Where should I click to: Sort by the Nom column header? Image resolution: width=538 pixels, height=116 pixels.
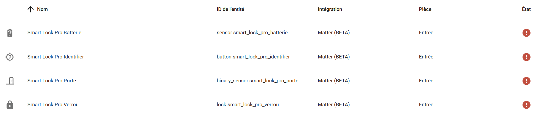(42, 9)
